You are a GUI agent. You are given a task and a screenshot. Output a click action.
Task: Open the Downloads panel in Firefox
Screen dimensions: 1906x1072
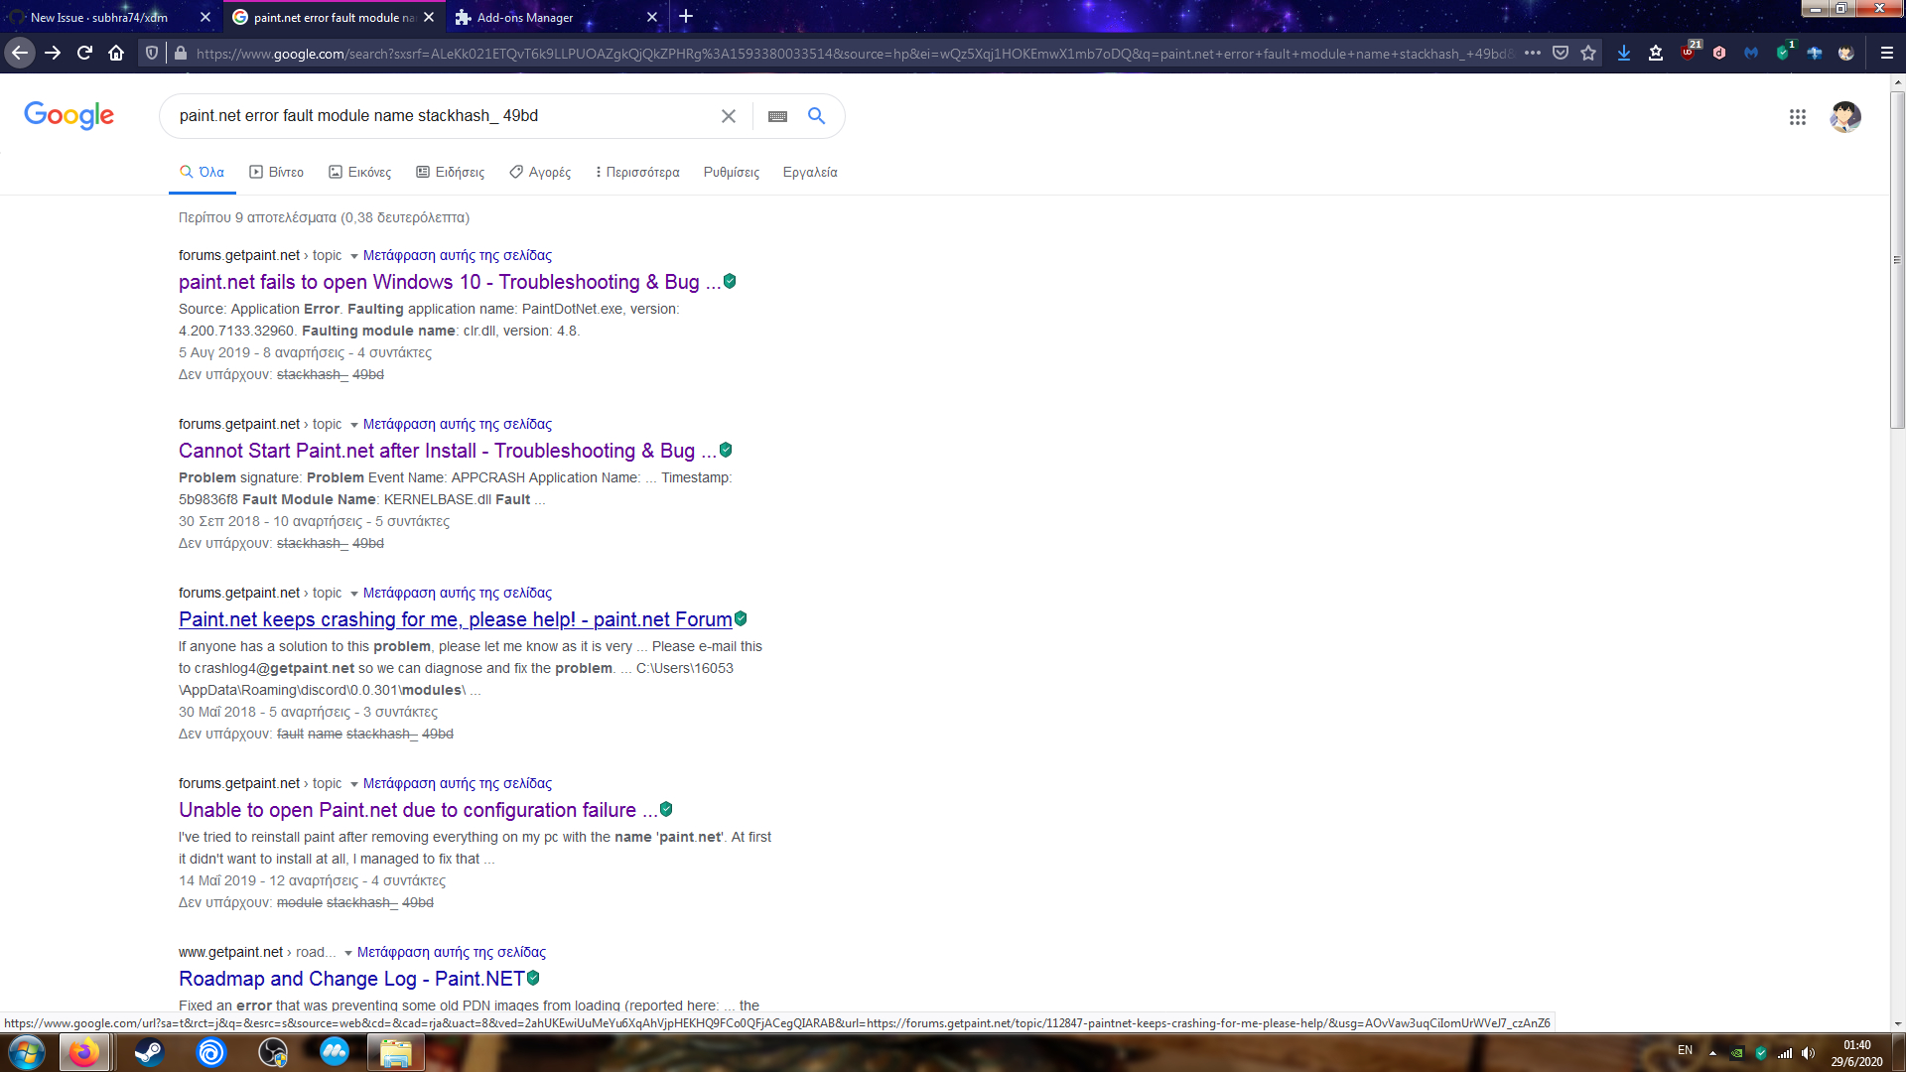pyautogui.click(x=1624, y=53)
